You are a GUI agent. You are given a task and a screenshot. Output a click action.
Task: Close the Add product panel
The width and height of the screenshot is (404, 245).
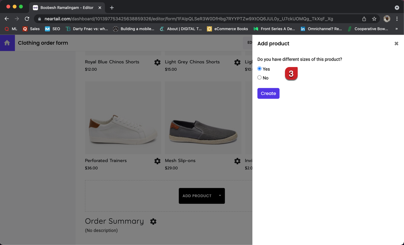(396, 44)
